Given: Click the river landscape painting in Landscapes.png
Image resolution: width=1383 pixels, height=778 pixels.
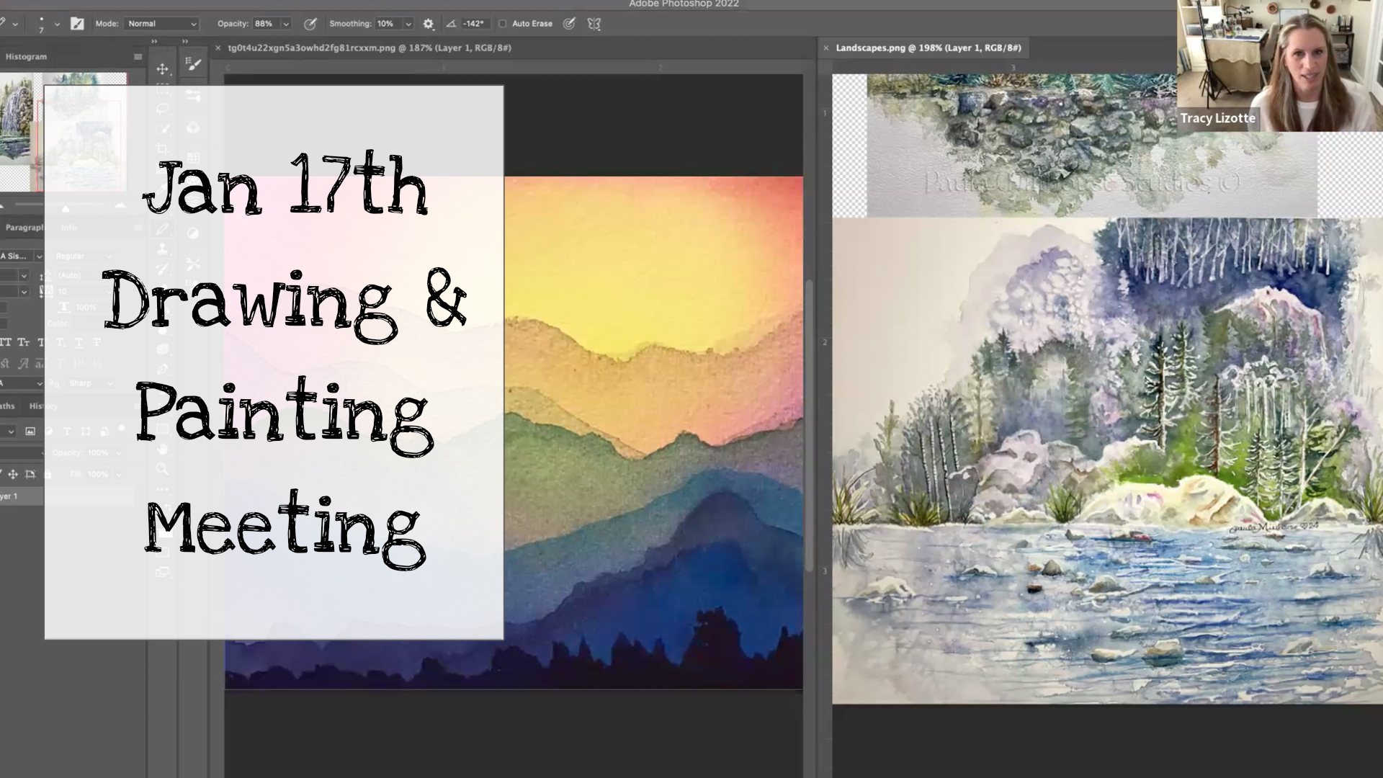Looking at the screenshot, I should 1108,461.
